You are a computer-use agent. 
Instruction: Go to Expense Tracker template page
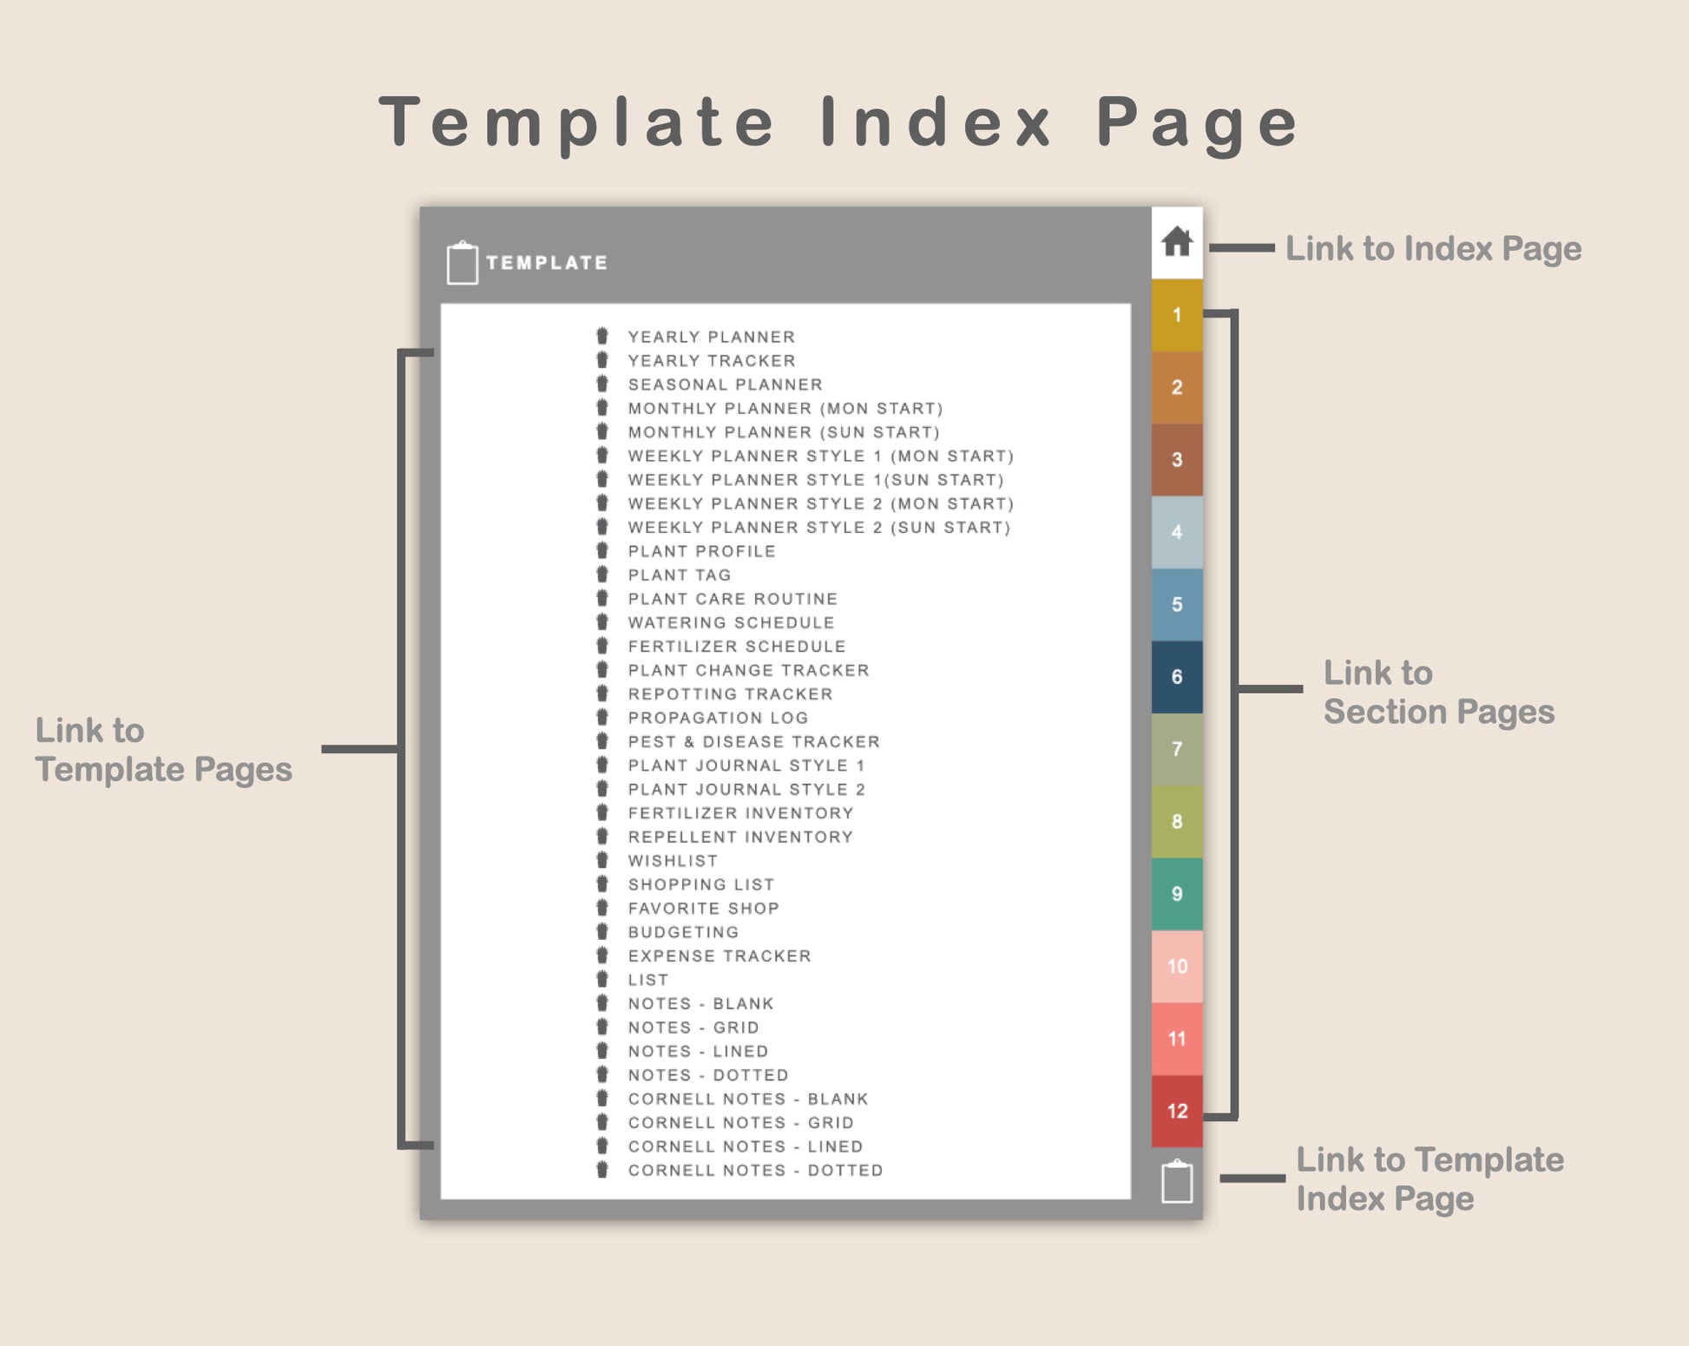tap(719, 955)
